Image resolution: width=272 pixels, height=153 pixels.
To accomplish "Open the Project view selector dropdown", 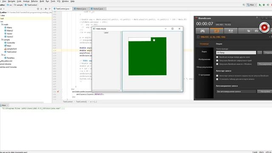I will [x=2, y=9].
